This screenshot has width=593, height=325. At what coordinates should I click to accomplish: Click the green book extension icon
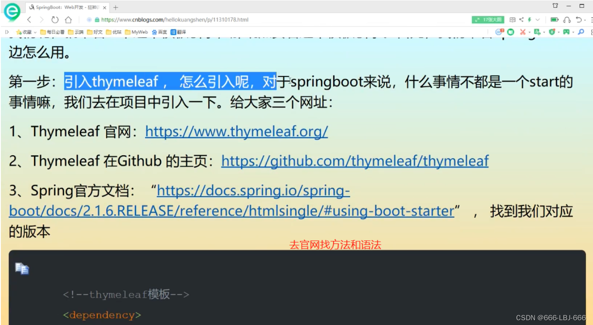(510, 32)
